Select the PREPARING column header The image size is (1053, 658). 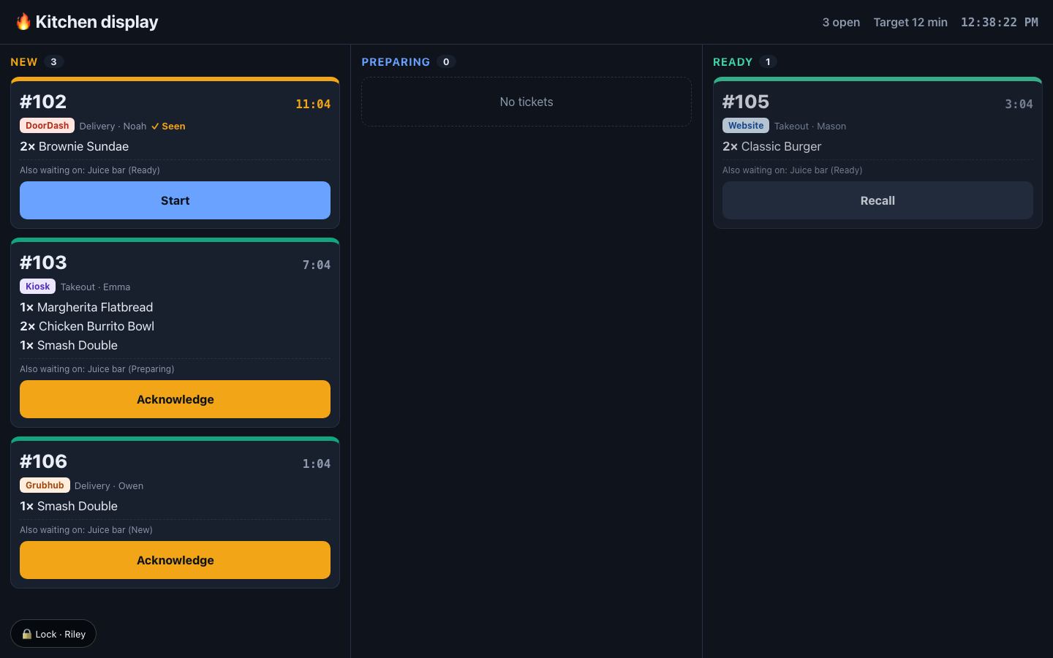[396, 62]
